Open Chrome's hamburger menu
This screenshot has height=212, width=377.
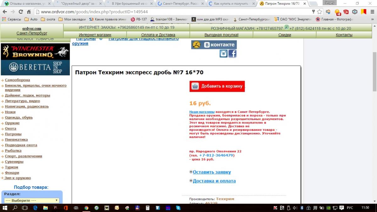[x=372, y=12]
